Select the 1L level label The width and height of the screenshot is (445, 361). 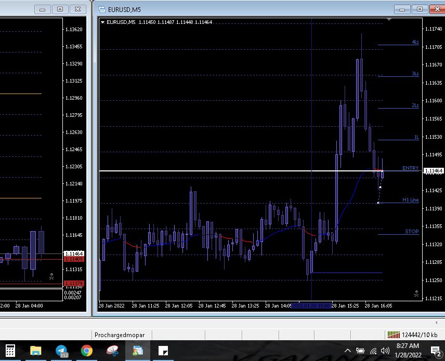(x=416, y=137)
